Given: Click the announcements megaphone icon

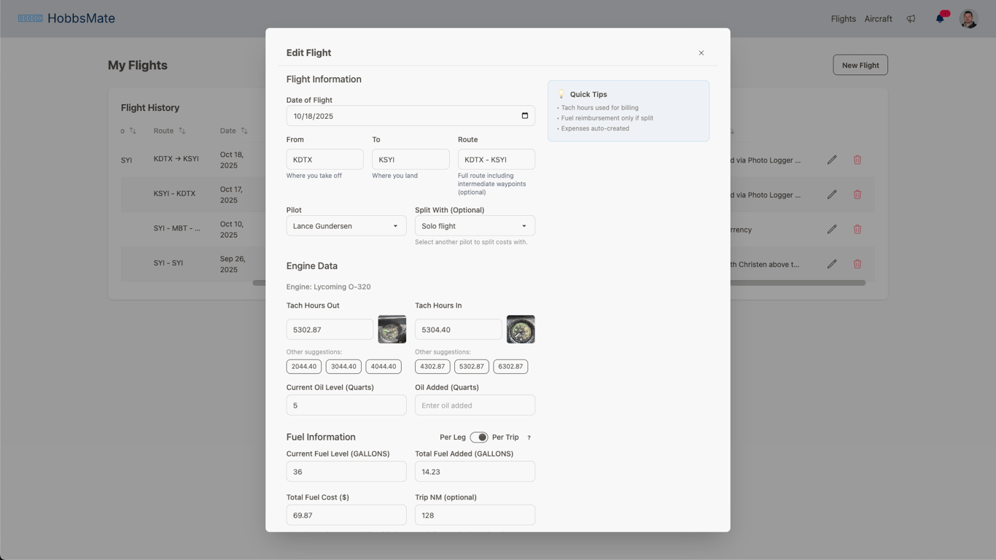Looking at the screenshot, I should [x=911, y=18].
